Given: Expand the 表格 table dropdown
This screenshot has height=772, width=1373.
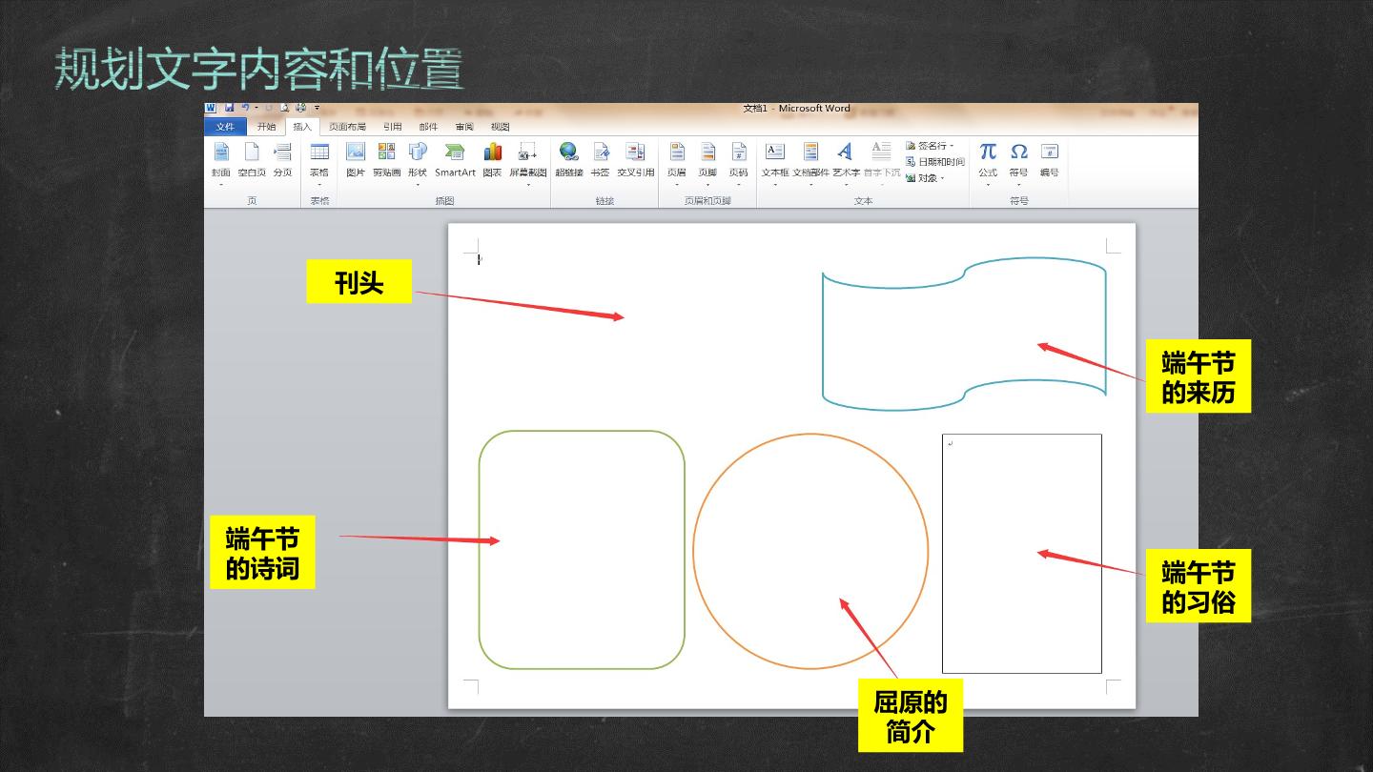Looking at the screenshot, I should coord(319,162).
